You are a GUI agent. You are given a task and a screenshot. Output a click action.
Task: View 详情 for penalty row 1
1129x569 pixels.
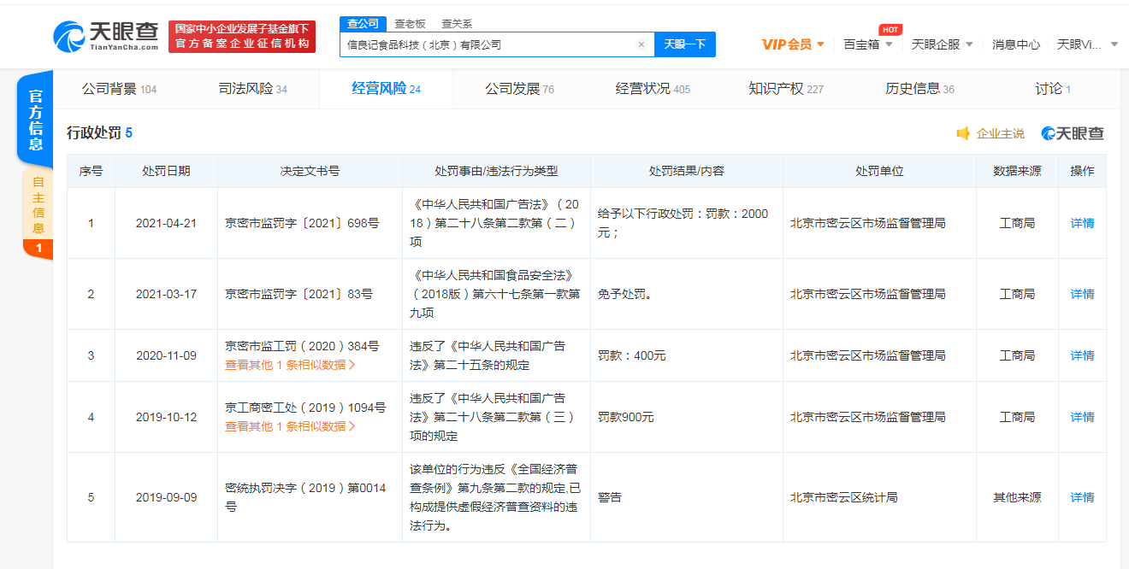coord(1082,223)
